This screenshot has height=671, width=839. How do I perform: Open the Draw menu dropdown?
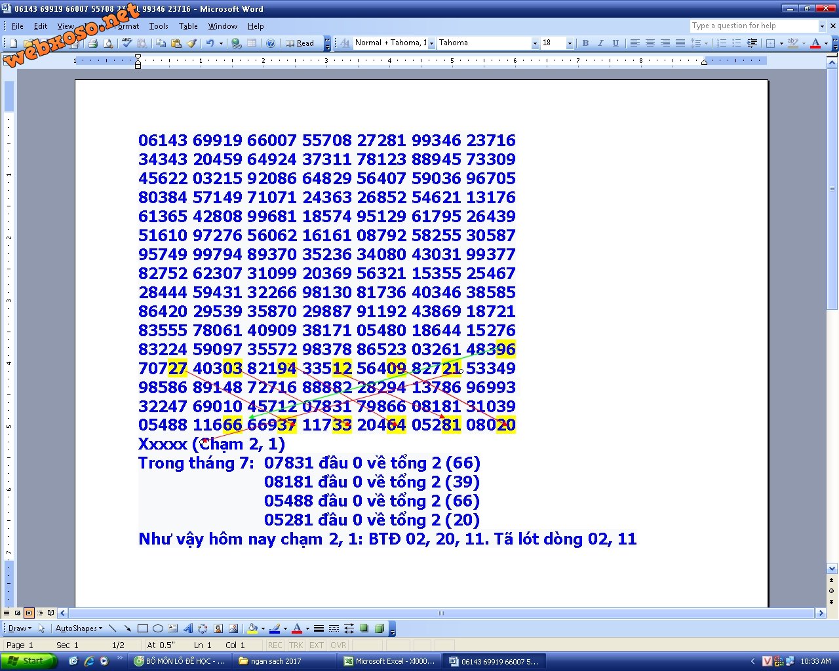(x=20, y=628)
